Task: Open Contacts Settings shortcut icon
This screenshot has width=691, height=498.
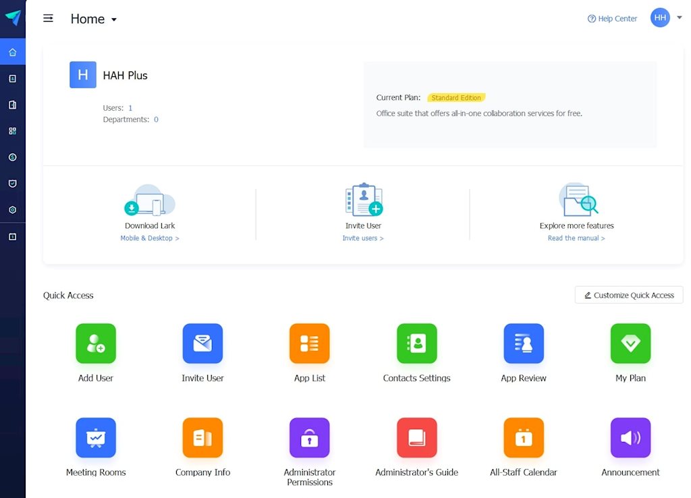Action: point(416,343)
